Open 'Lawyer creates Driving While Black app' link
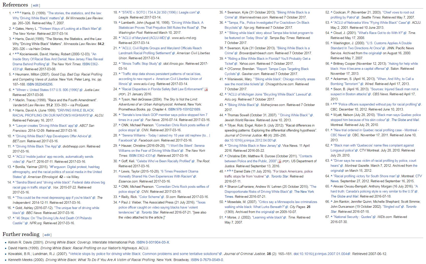Screen dimensions: 426x264 [45, 126]
